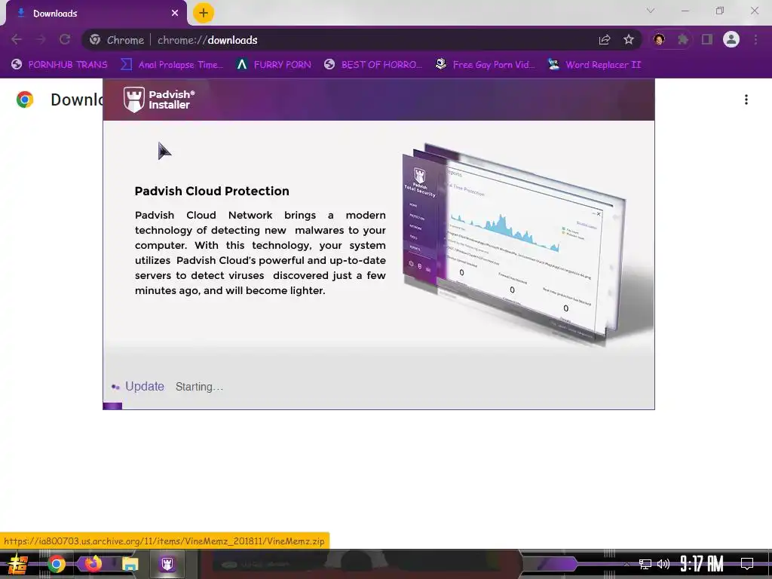Open the Extensions puzzle-piece menu
The image size is (772, 579).
pyautogui.click(x=683, y=39)
